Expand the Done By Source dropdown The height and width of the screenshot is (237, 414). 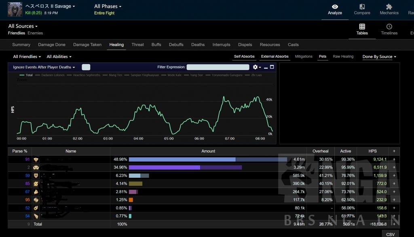click(379, 57)
